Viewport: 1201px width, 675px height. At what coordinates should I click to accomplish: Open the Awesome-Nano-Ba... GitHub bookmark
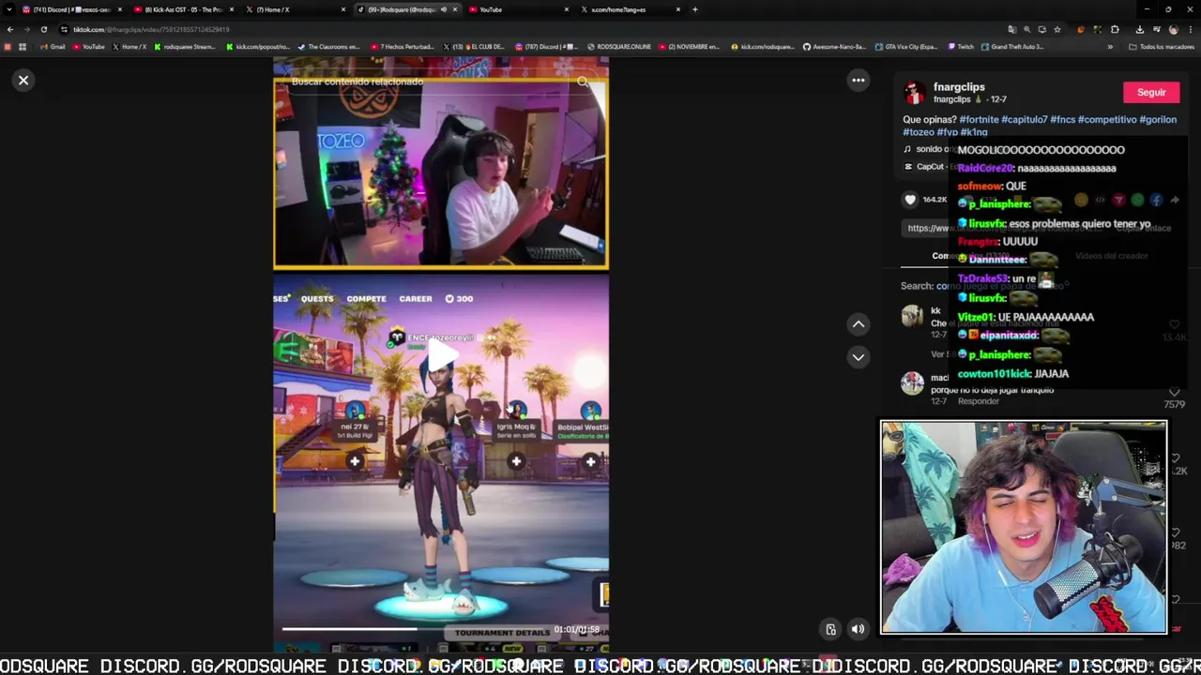(834, 47)
